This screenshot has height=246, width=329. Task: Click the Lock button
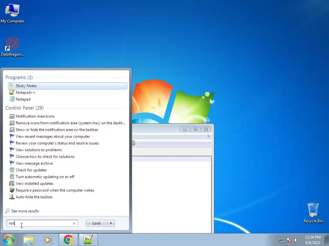pyautogui.click(x=96, y=223)
